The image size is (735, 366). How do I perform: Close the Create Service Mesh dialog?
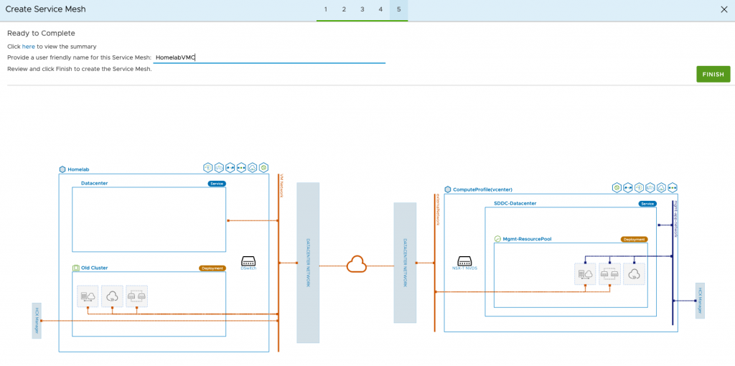724,9
